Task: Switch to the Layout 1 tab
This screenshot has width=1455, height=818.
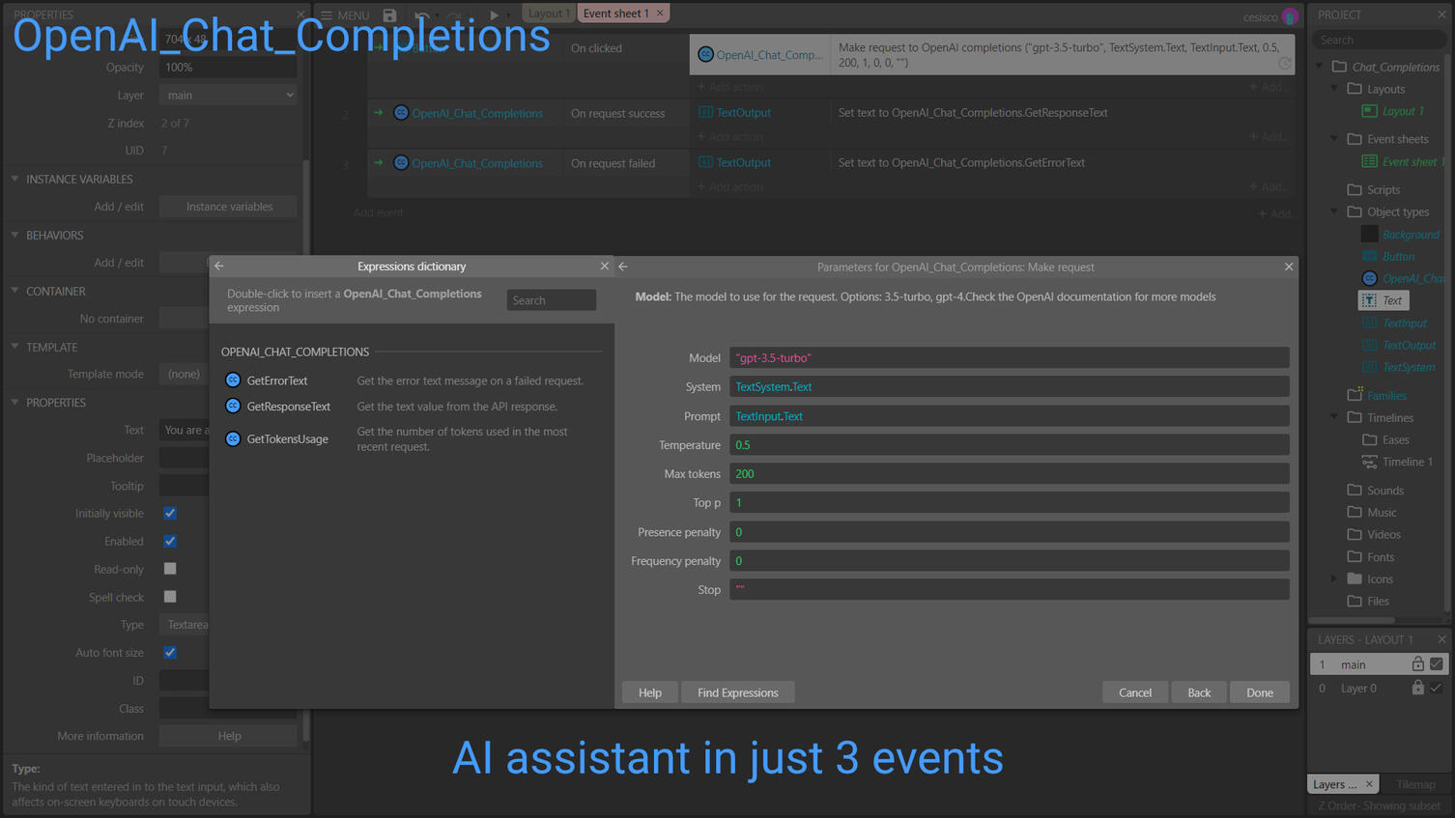Action: (x=548, y=13)
